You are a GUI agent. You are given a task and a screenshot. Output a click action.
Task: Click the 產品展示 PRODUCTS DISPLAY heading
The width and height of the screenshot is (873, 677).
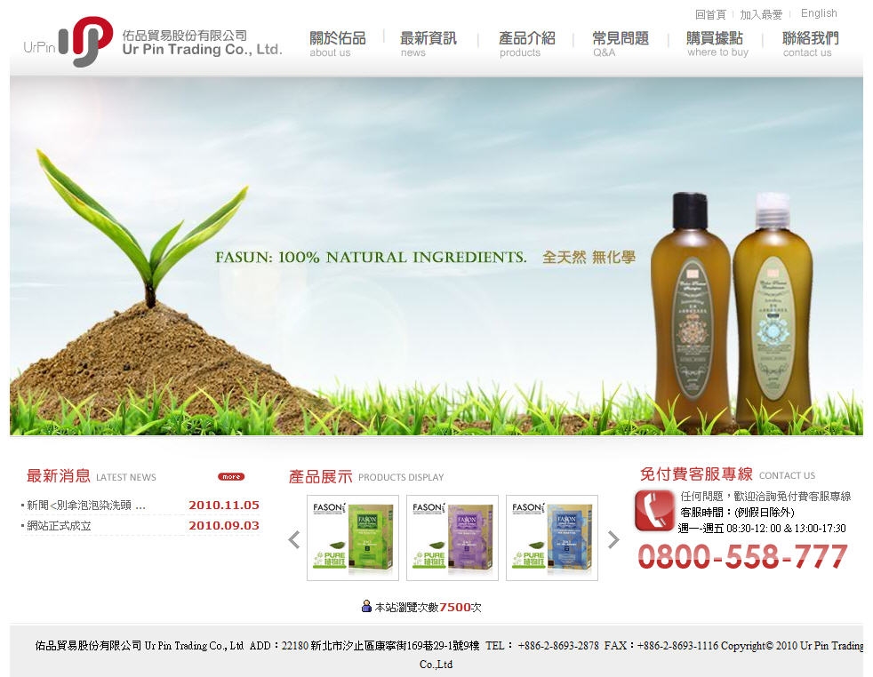click(366, 477)
